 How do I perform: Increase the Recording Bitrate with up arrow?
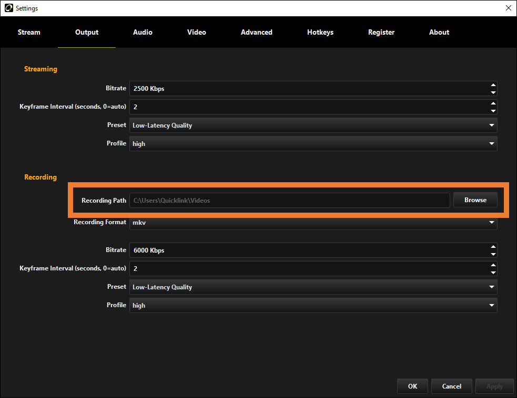[493, 247]
